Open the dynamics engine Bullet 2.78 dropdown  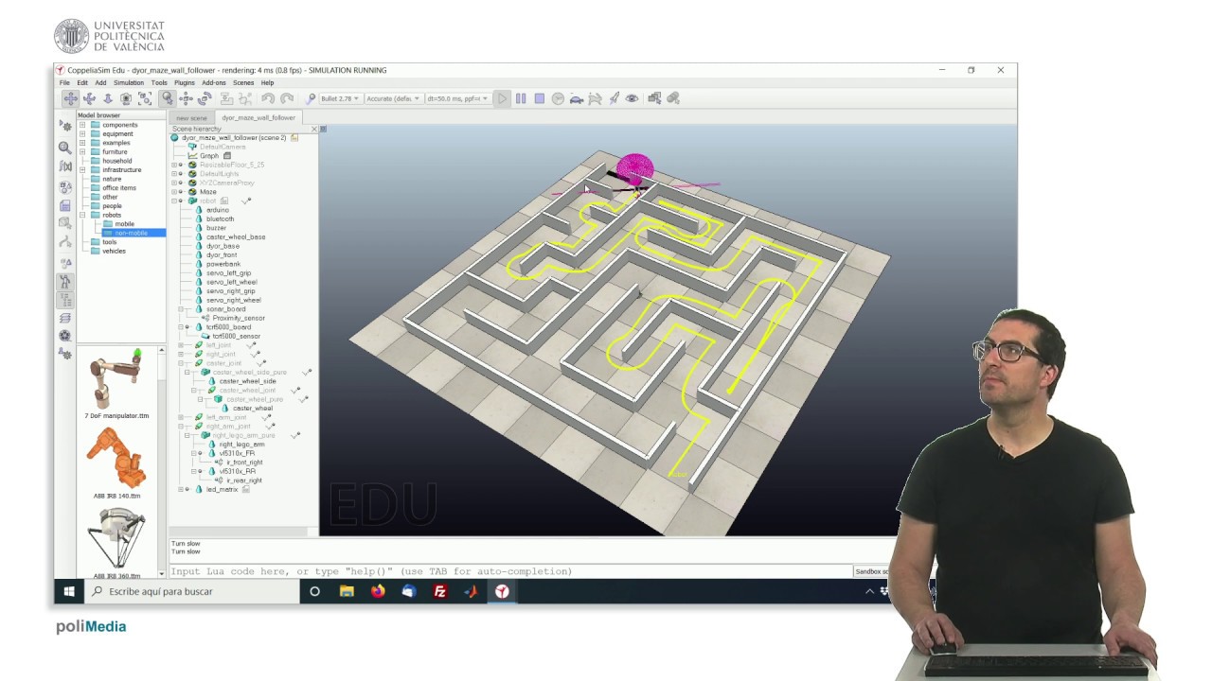pyautogui.click(x=340, y=98)
